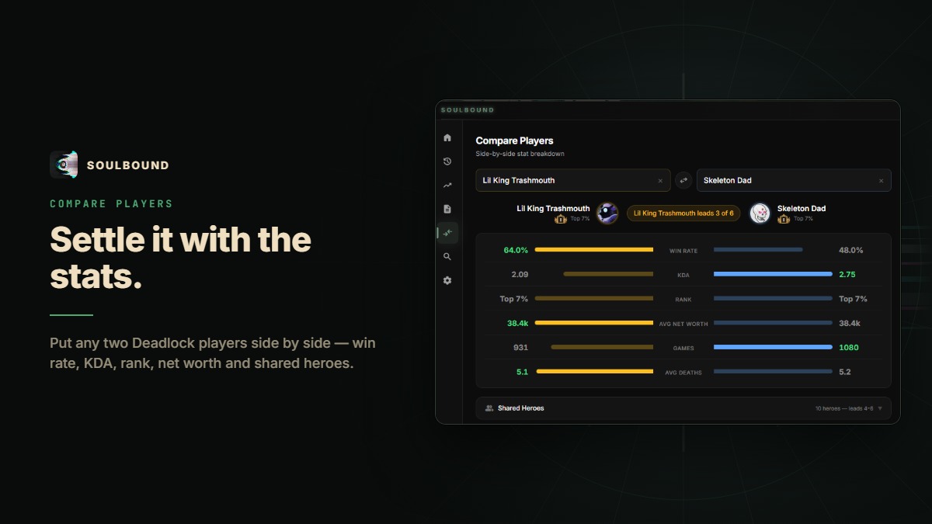Screen dimensions: 932x524
Task: Select the compare players icon in sidebar
Action: click(447, 233)
